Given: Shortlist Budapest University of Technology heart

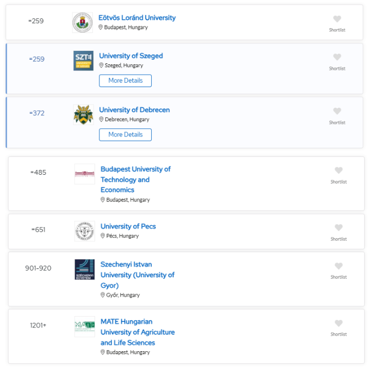Looking at the screenshot, I should point(338,170).
